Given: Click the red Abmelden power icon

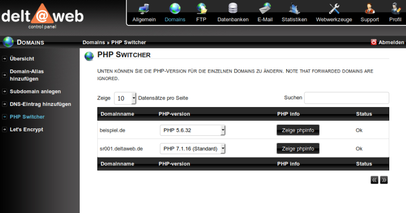Looking at the screenshot, I should [x=374, y=42].
